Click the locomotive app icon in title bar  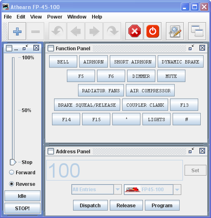click(x=6, y=7)
